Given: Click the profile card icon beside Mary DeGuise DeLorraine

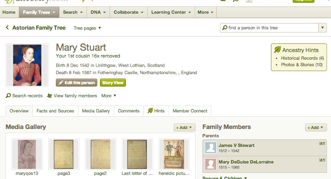Looking at the screenshot, I should pos(322,160).
